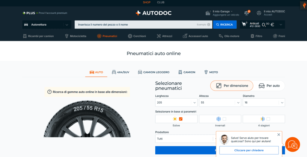Click the Accessori auto icon
The image size is (307, 157).
[185, 36]
